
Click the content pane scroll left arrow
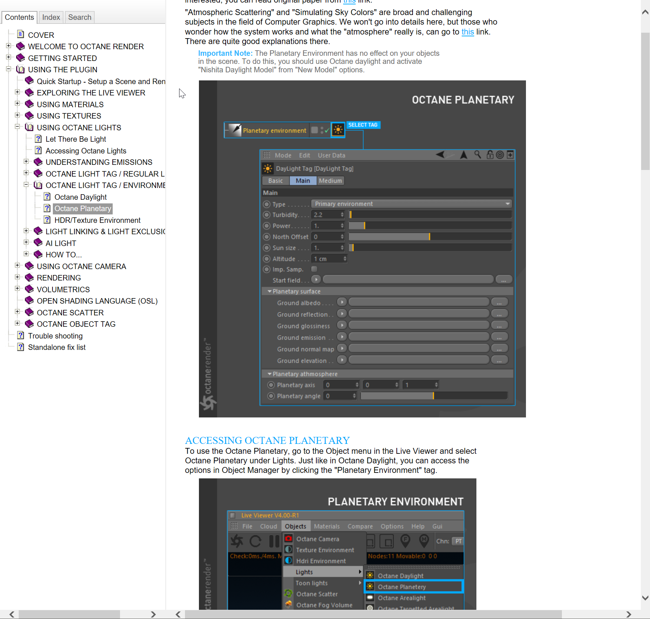coord(178,614)
